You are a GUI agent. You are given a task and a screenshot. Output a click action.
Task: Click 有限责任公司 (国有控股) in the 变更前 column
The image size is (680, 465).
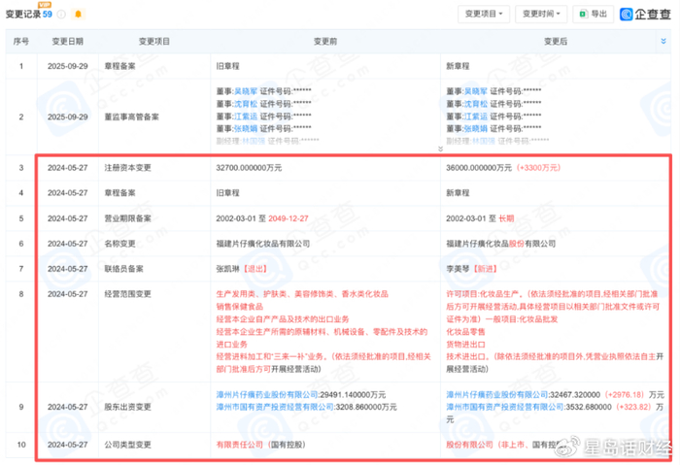coord(261,445)
